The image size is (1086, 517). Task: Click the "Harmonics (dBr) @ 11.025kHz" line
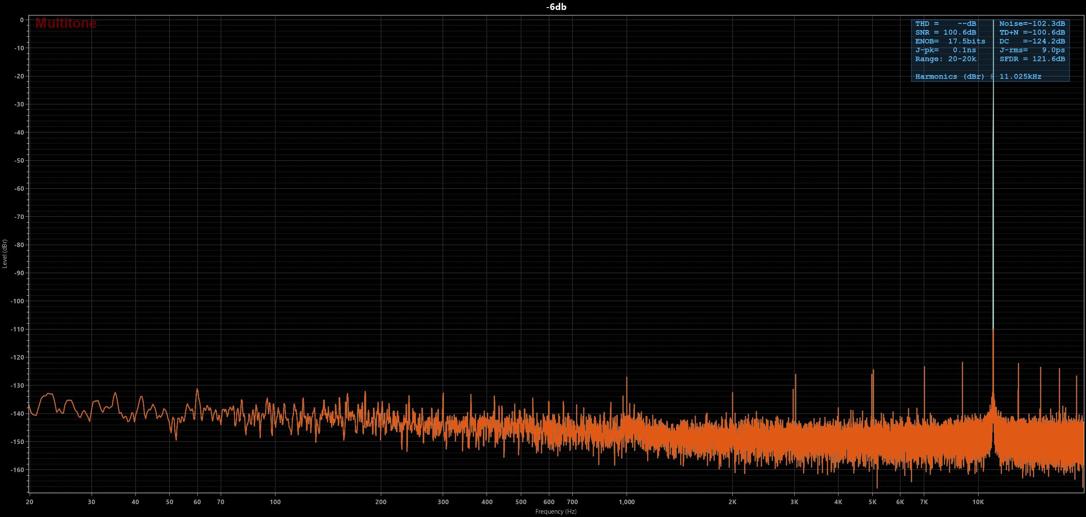978,76
